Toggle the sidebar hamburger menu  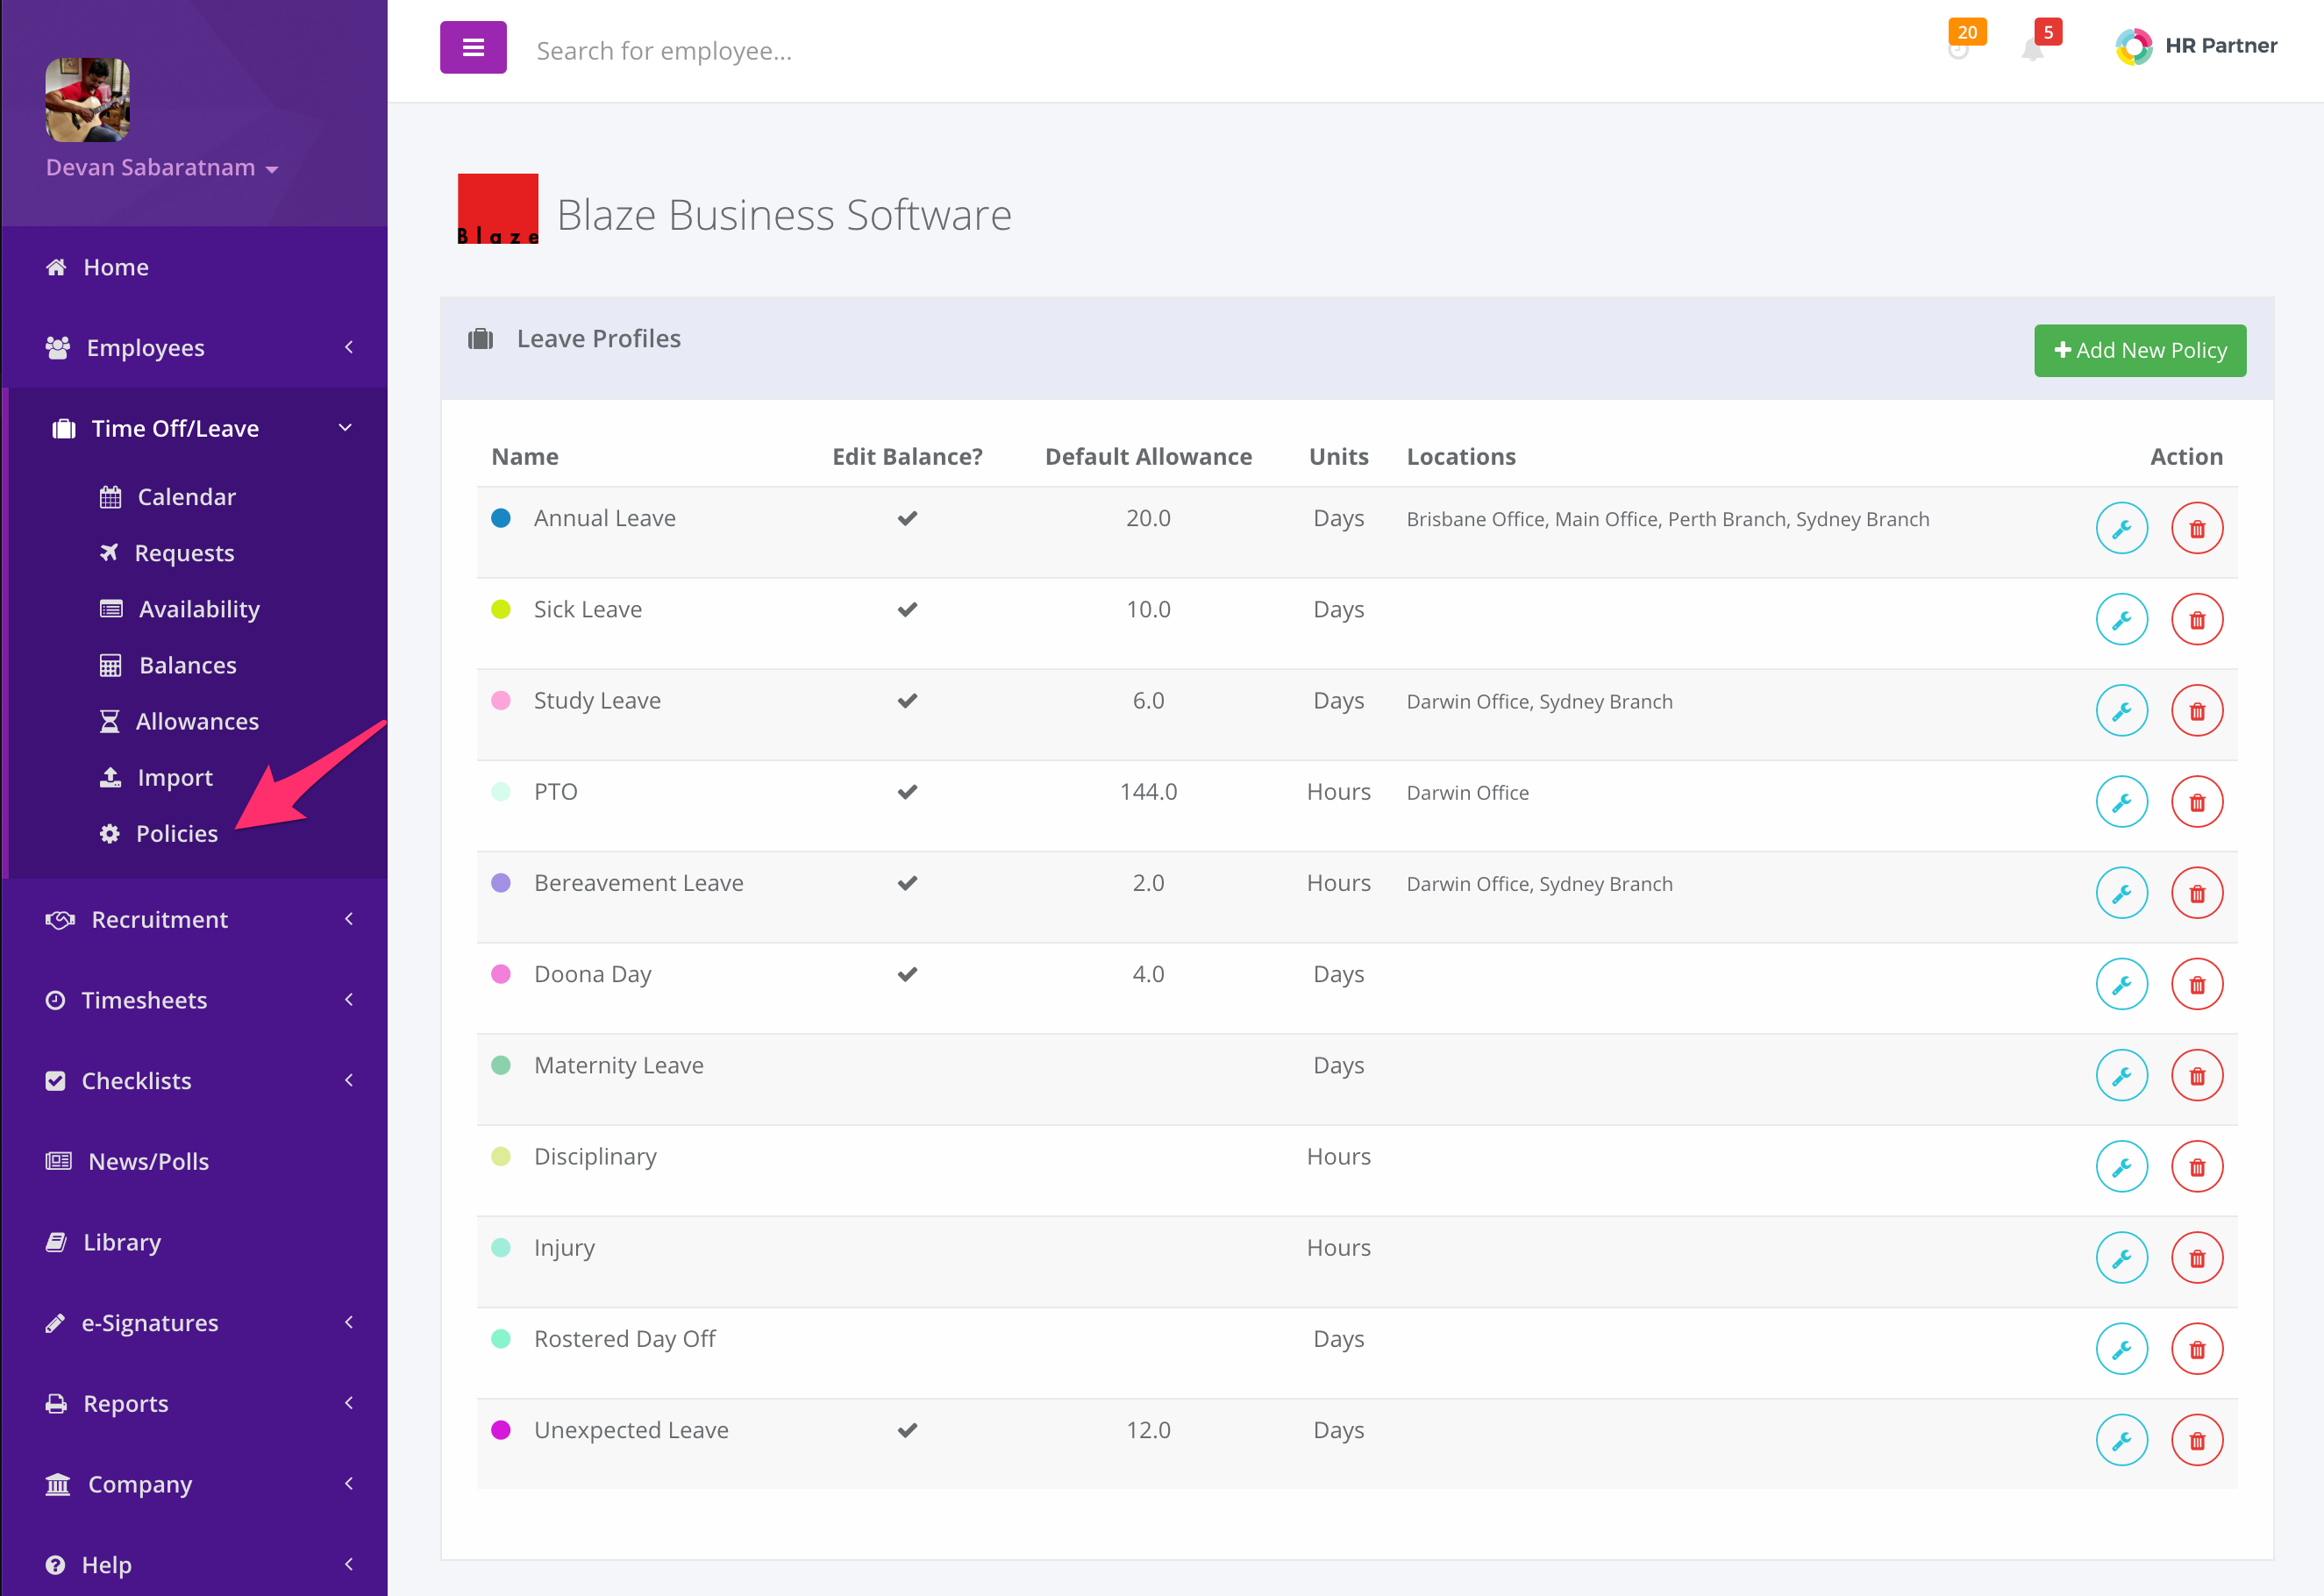click(473, 47)
